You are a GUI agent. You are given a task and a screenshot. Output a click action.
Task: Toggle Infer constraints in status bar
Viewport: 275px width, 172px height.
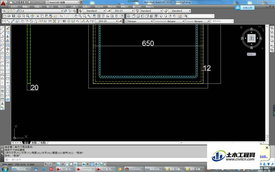point(46,164)
